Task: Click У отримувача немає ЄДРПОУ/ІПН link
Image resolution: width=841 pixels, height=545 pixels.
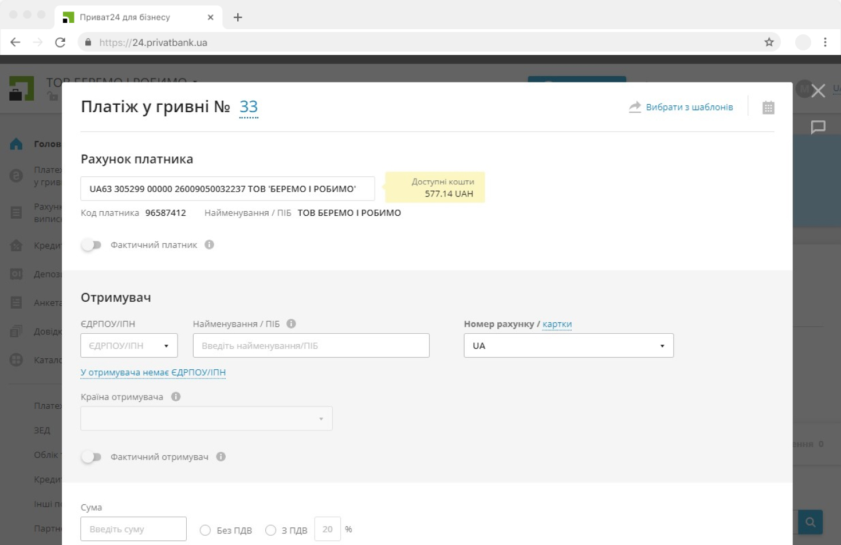Action: click(x=153, y=372)
